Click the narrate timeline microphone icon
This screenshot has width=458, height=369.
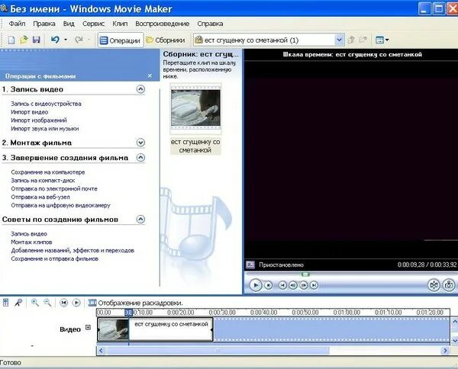point(18,303)
